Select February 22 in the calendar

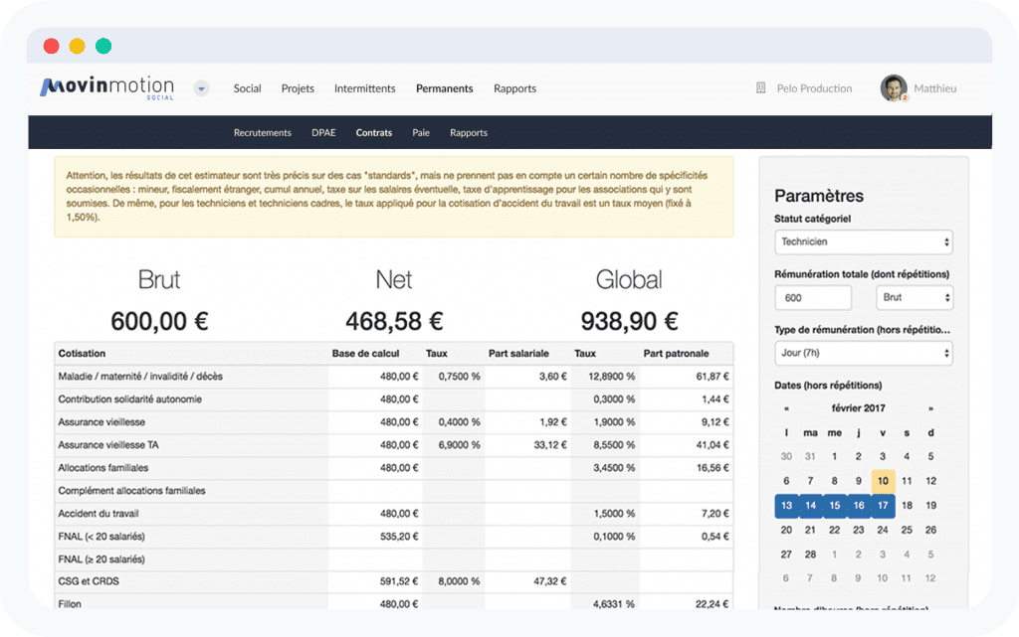[834, 531]
